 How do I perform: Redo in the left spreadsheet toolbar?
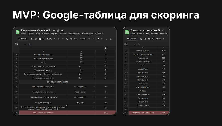coord(36,39)
